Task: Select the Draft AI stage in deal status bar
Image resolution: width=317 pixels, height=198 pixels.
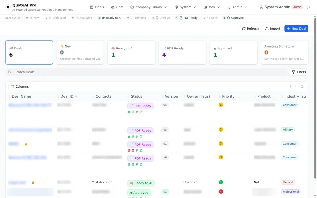Action: coord(161,18)
